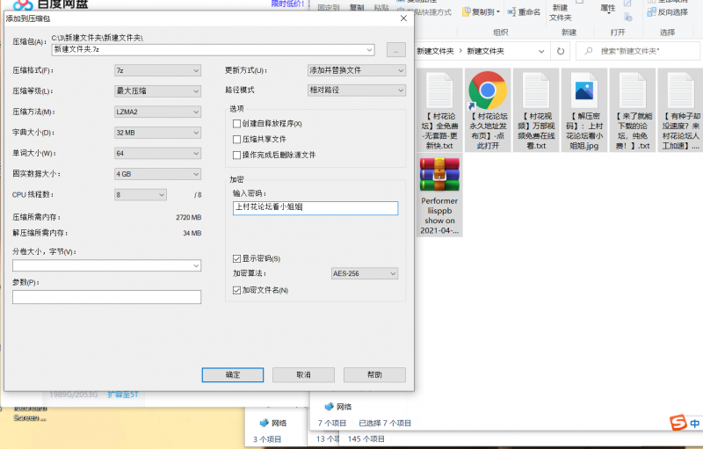Click the Sogou input method icon
The height and width of the screenshot is (449, 703).
(x=678, y=424)
